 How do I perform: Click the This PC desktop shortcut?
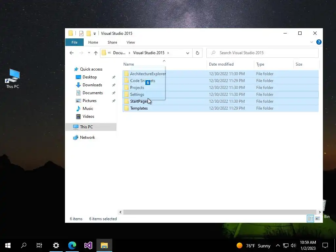pyautogui.click(x=13, y=79)
